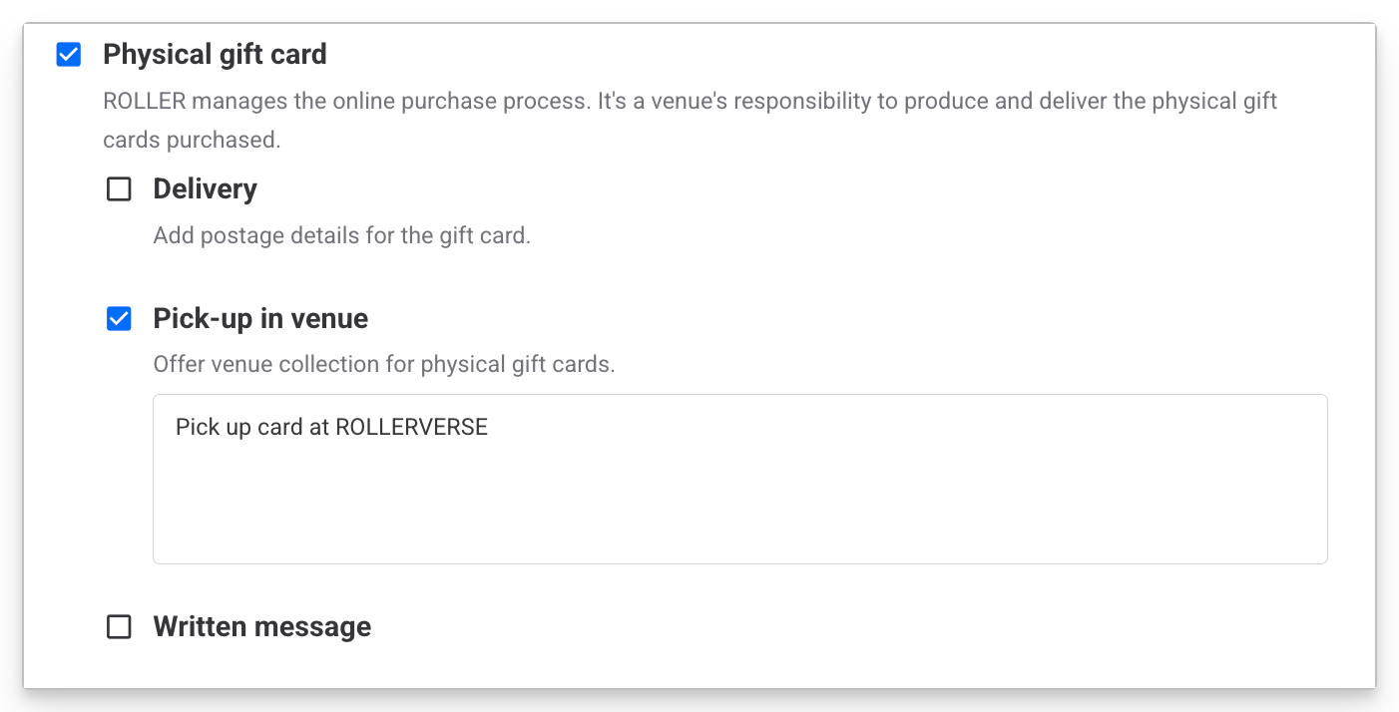Tick the Written message checkbox
Viewport: 1399px width, 712px height.
(x=119, y=627)
